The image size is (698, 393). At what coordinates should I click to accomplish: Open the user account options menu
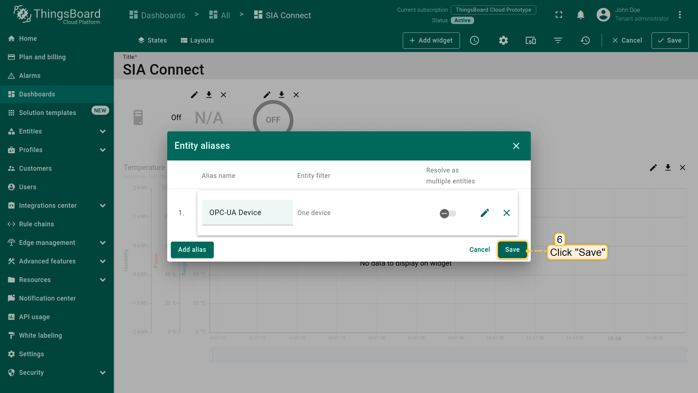point(679,15)
